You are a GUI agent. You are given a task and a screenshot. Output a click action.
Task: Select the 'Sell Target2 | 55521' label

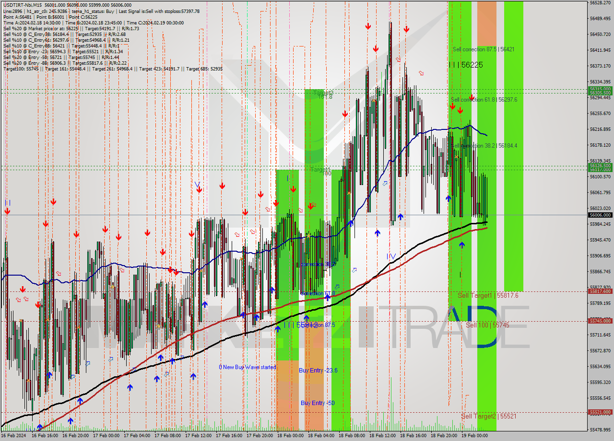tap(489, 416)
